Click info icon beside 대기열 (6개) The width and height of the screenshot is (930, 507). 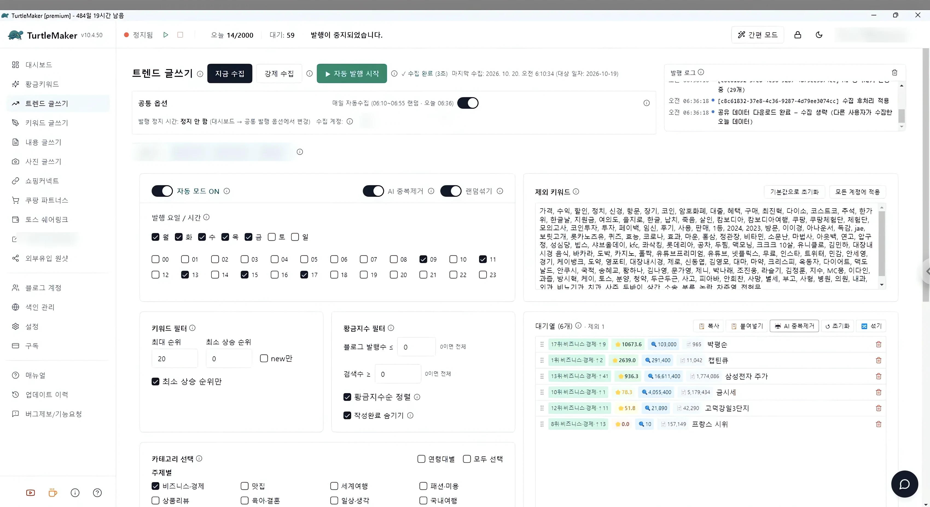pos(578,325)
